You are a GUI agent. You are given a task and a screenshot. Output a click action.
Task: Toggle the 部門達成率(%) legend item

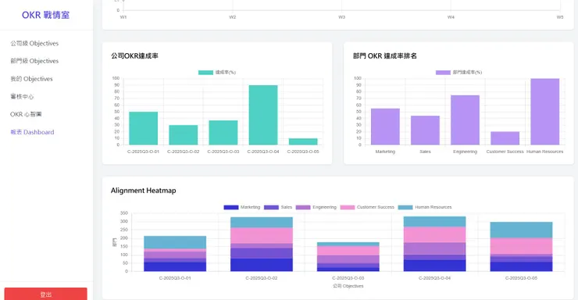pyautogui.click(x=459, y=72)
